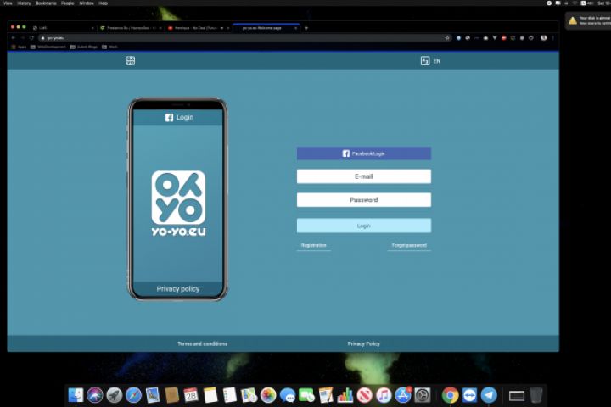Open App Store from the dock
Screen dimensions: 611x407
pyautogui.click(x=403, y=395)
